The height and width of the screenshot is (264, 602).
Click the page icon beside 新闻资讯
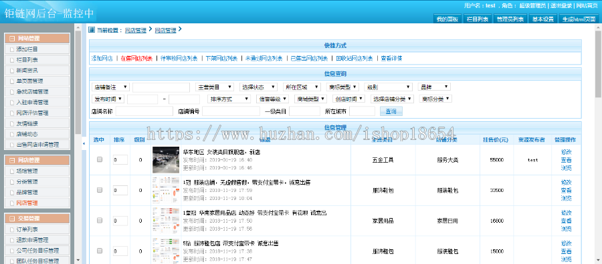[12, 71]
